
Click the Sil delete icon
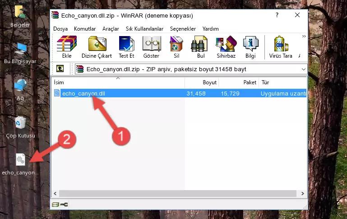176,47
